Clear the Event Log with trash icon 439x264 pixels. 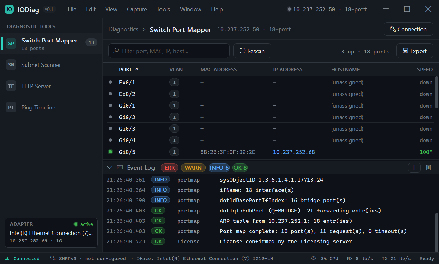pyautogui.click(x=428, y=167)
